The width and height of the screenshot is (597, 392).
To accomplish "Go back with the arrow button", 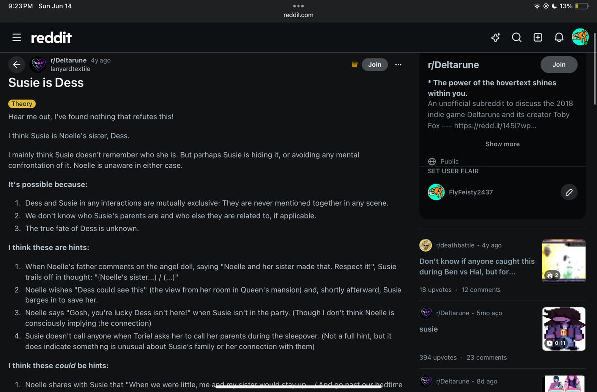I will coord(16,65).
